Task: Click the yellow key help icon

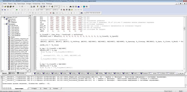Action: [x=38, y=7]
